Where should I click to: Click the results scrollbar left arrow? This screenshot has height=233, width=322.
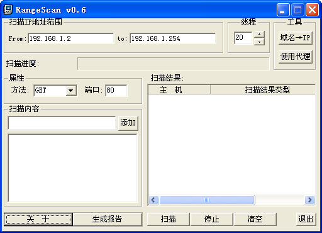153,200
